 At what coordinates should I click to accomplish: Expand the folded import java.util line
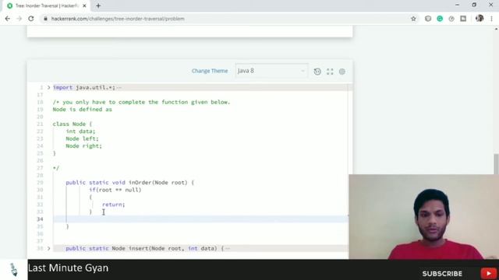[48, 87]
